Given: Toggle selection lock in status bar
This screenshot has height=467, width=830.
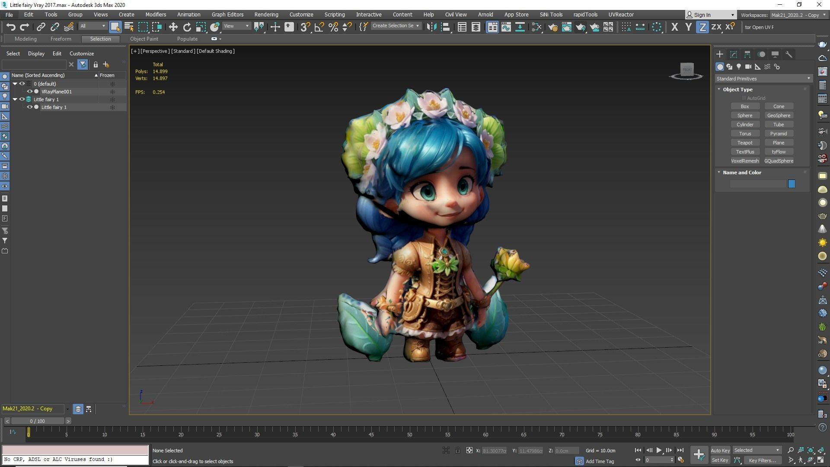Looking at the screenshot, I should 457,450.
